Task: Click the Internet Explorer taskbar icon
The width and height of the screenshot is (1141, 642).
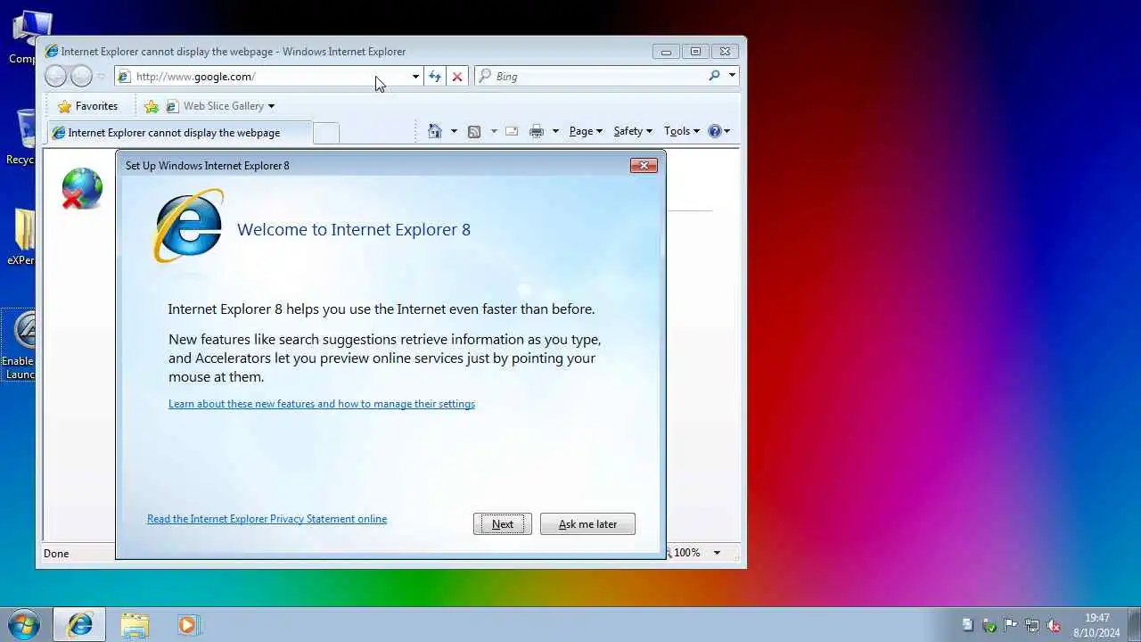Action: pyautogui.click(x=79, y=624)
